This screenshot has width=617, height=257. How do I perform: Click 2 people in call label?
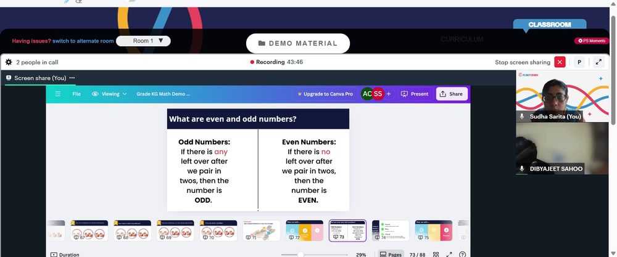[38, 62]
